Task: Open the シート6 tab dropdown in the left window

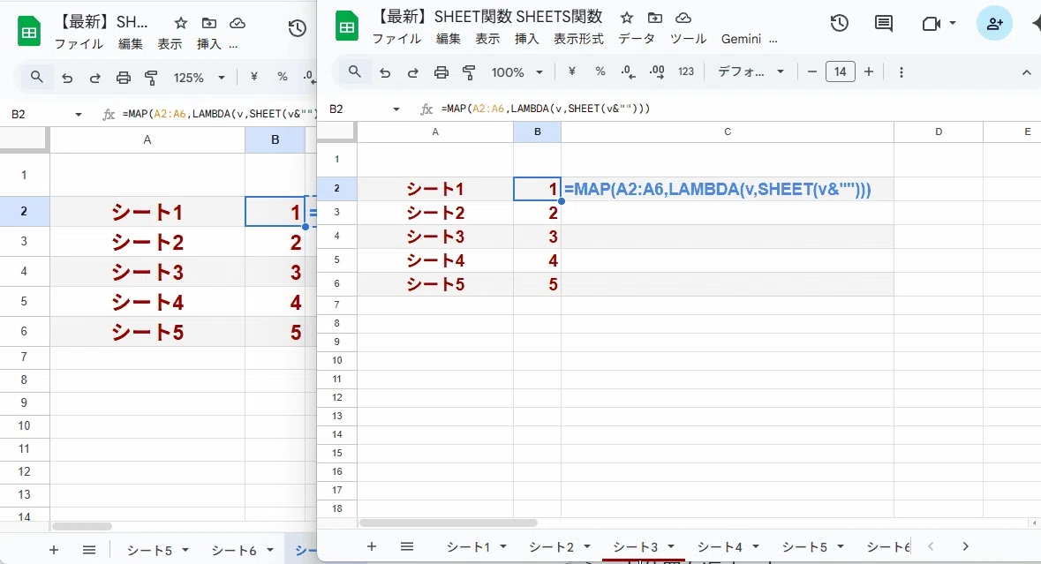Action: (270, 550)
